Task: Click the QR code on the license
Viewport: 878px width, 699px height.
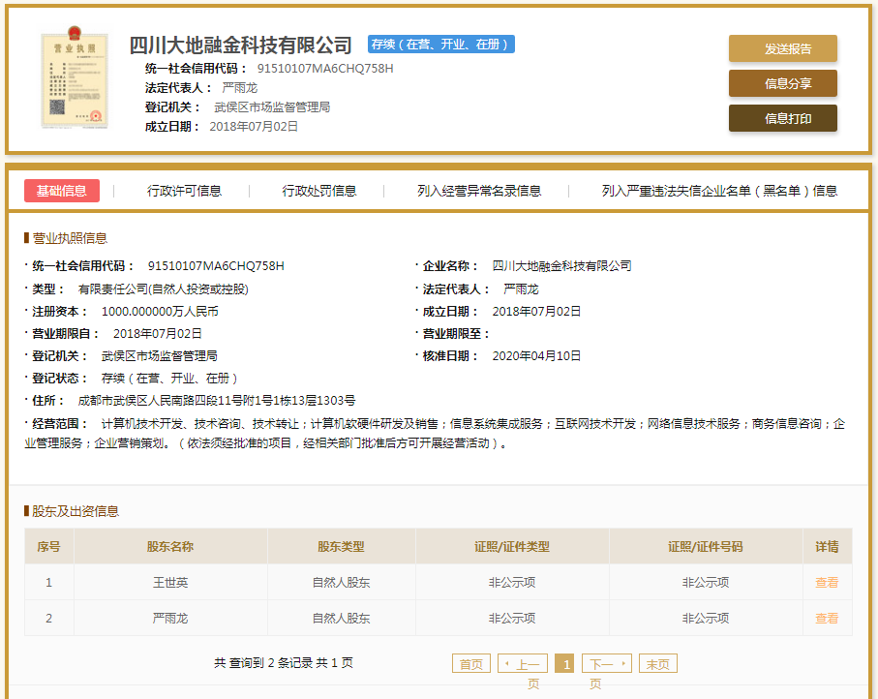Action: point(56,106)
